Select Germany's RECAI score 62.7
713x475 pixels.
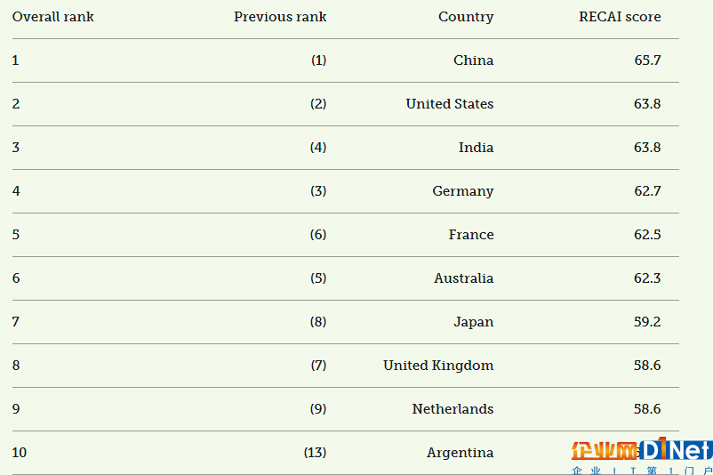point(647,191)
